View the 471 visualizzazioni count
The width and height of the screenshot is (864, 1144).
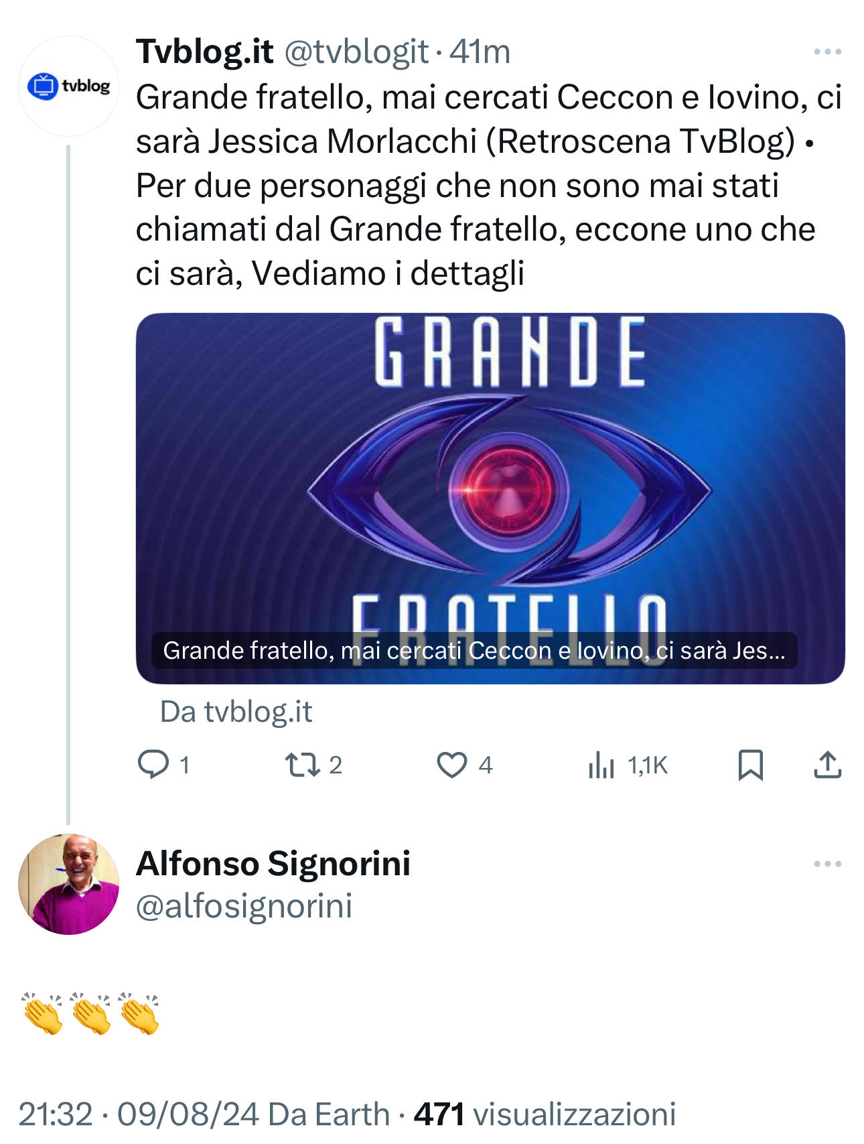click(545, 1114)
